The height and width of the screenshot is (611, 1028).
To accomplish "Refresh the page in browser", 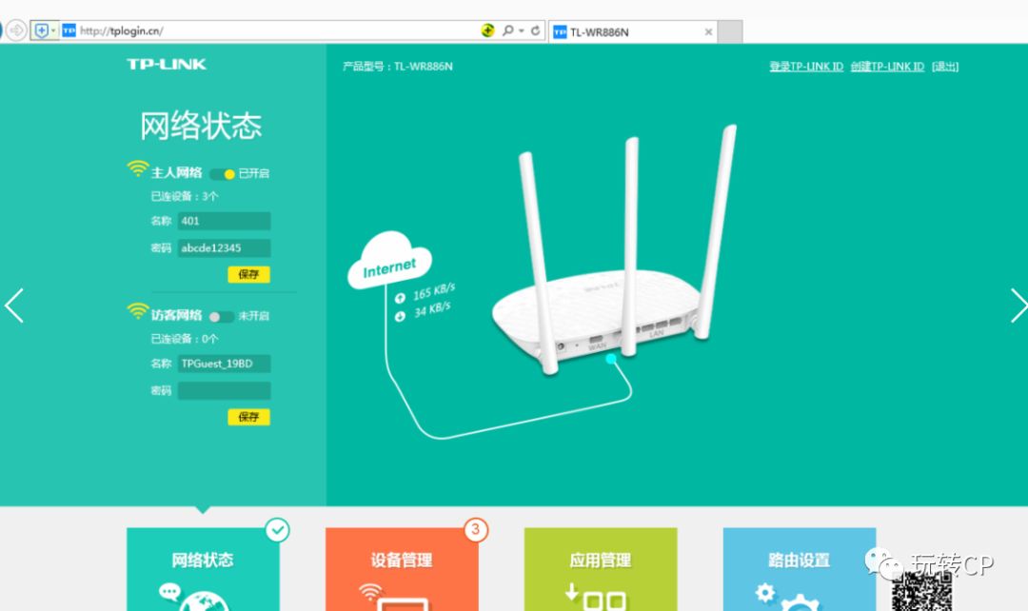I will click(x=536, y=30).
